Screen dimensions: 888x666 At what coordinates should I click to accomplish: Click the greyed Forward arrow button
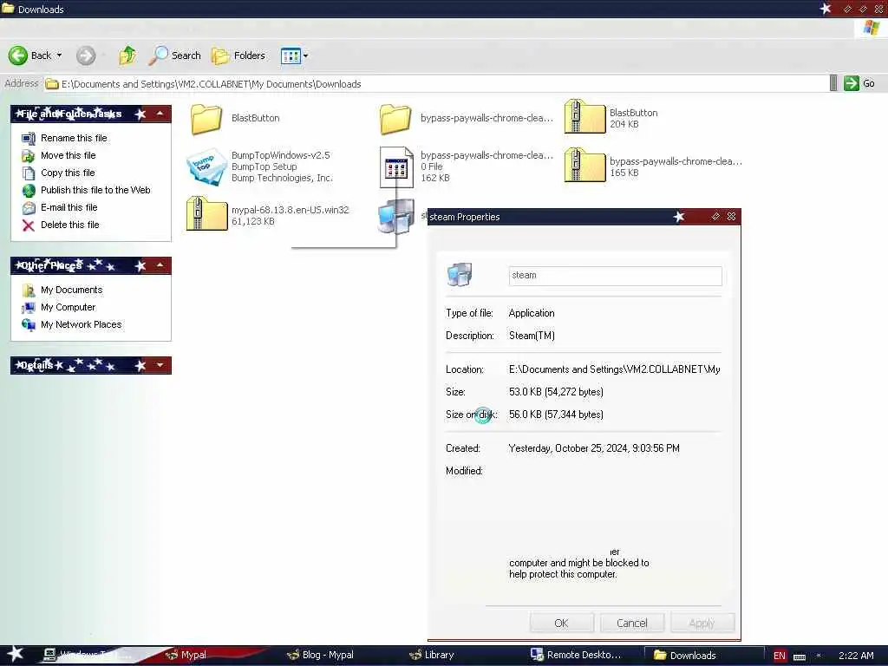pyautogui.click(x=86, y=55)
